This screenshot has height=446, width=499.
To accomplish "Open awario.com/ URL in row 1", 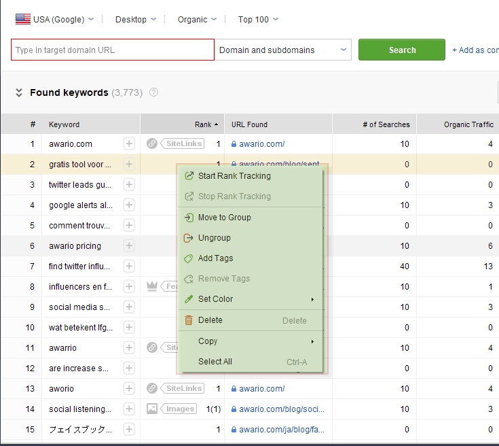I will point(261,143).
